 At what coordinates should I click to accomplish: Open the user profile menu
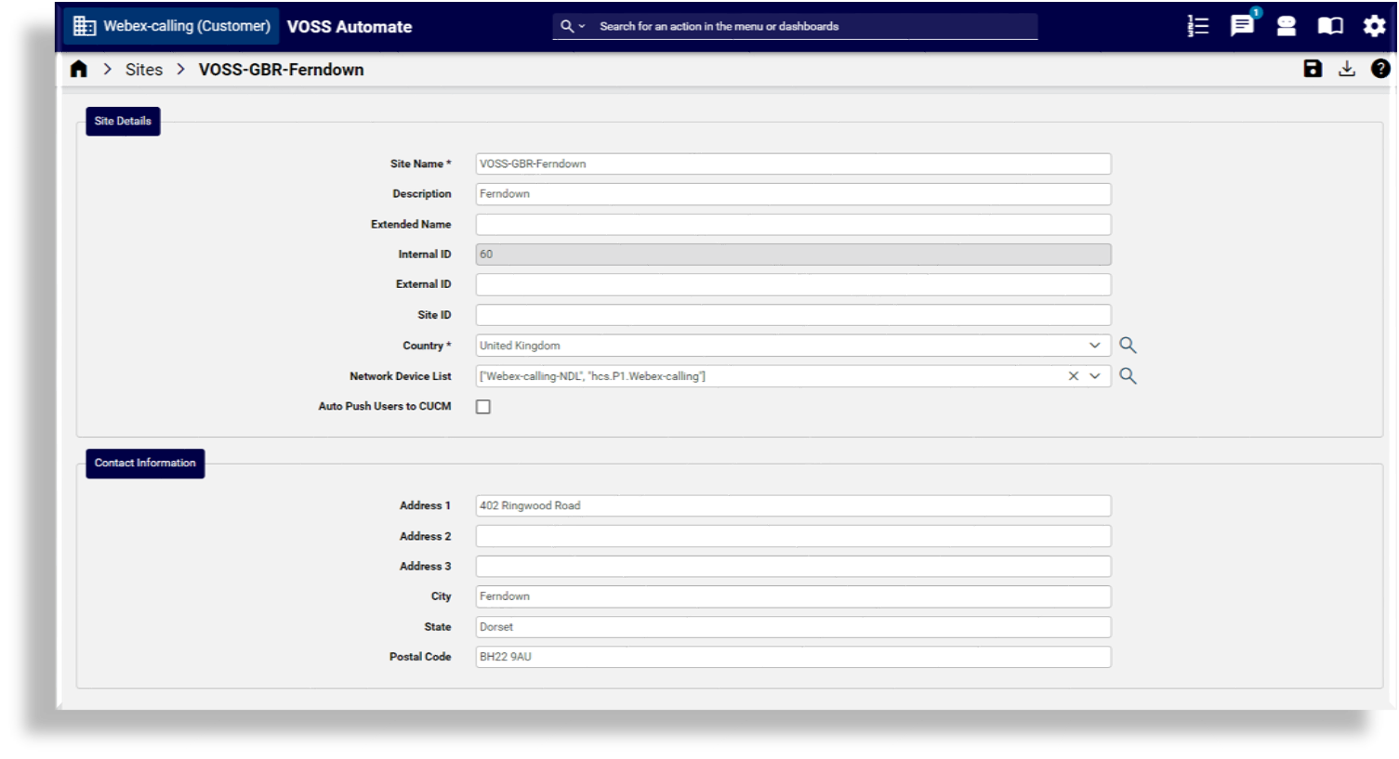click(1286, 26)
